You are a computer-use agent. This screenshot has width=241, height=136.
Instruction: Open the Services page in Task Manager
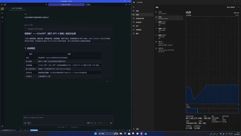tap(143, 34)
